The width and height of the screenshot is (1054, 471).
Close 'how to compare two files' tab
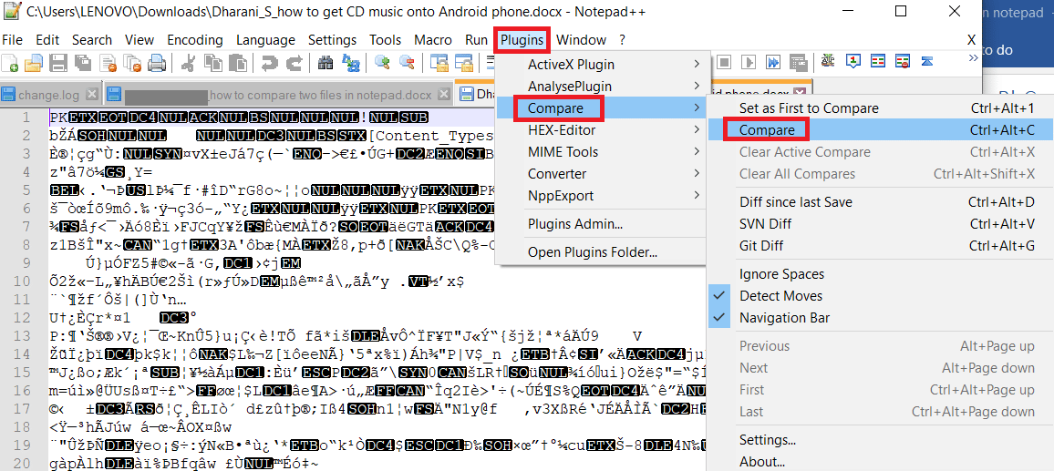(444, 94)
